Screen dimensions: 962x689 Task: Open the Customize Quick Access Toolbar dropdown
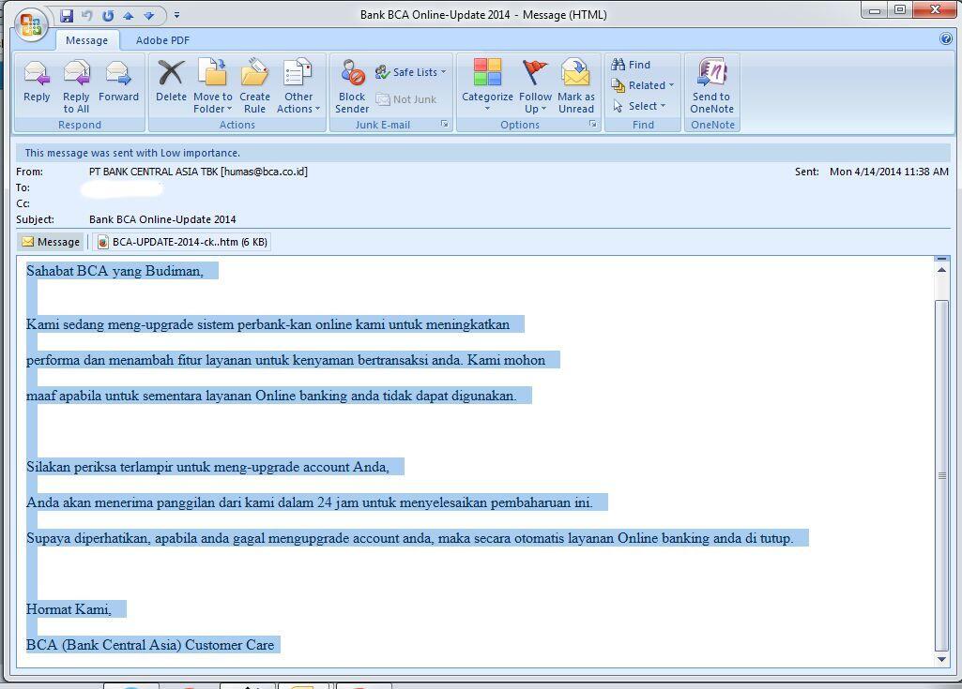coord(176,15)
